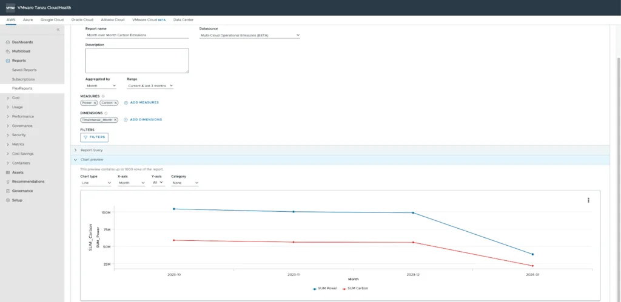Click the Assets icon in sidebar
The image size is (621, 302).
(7, 172)
